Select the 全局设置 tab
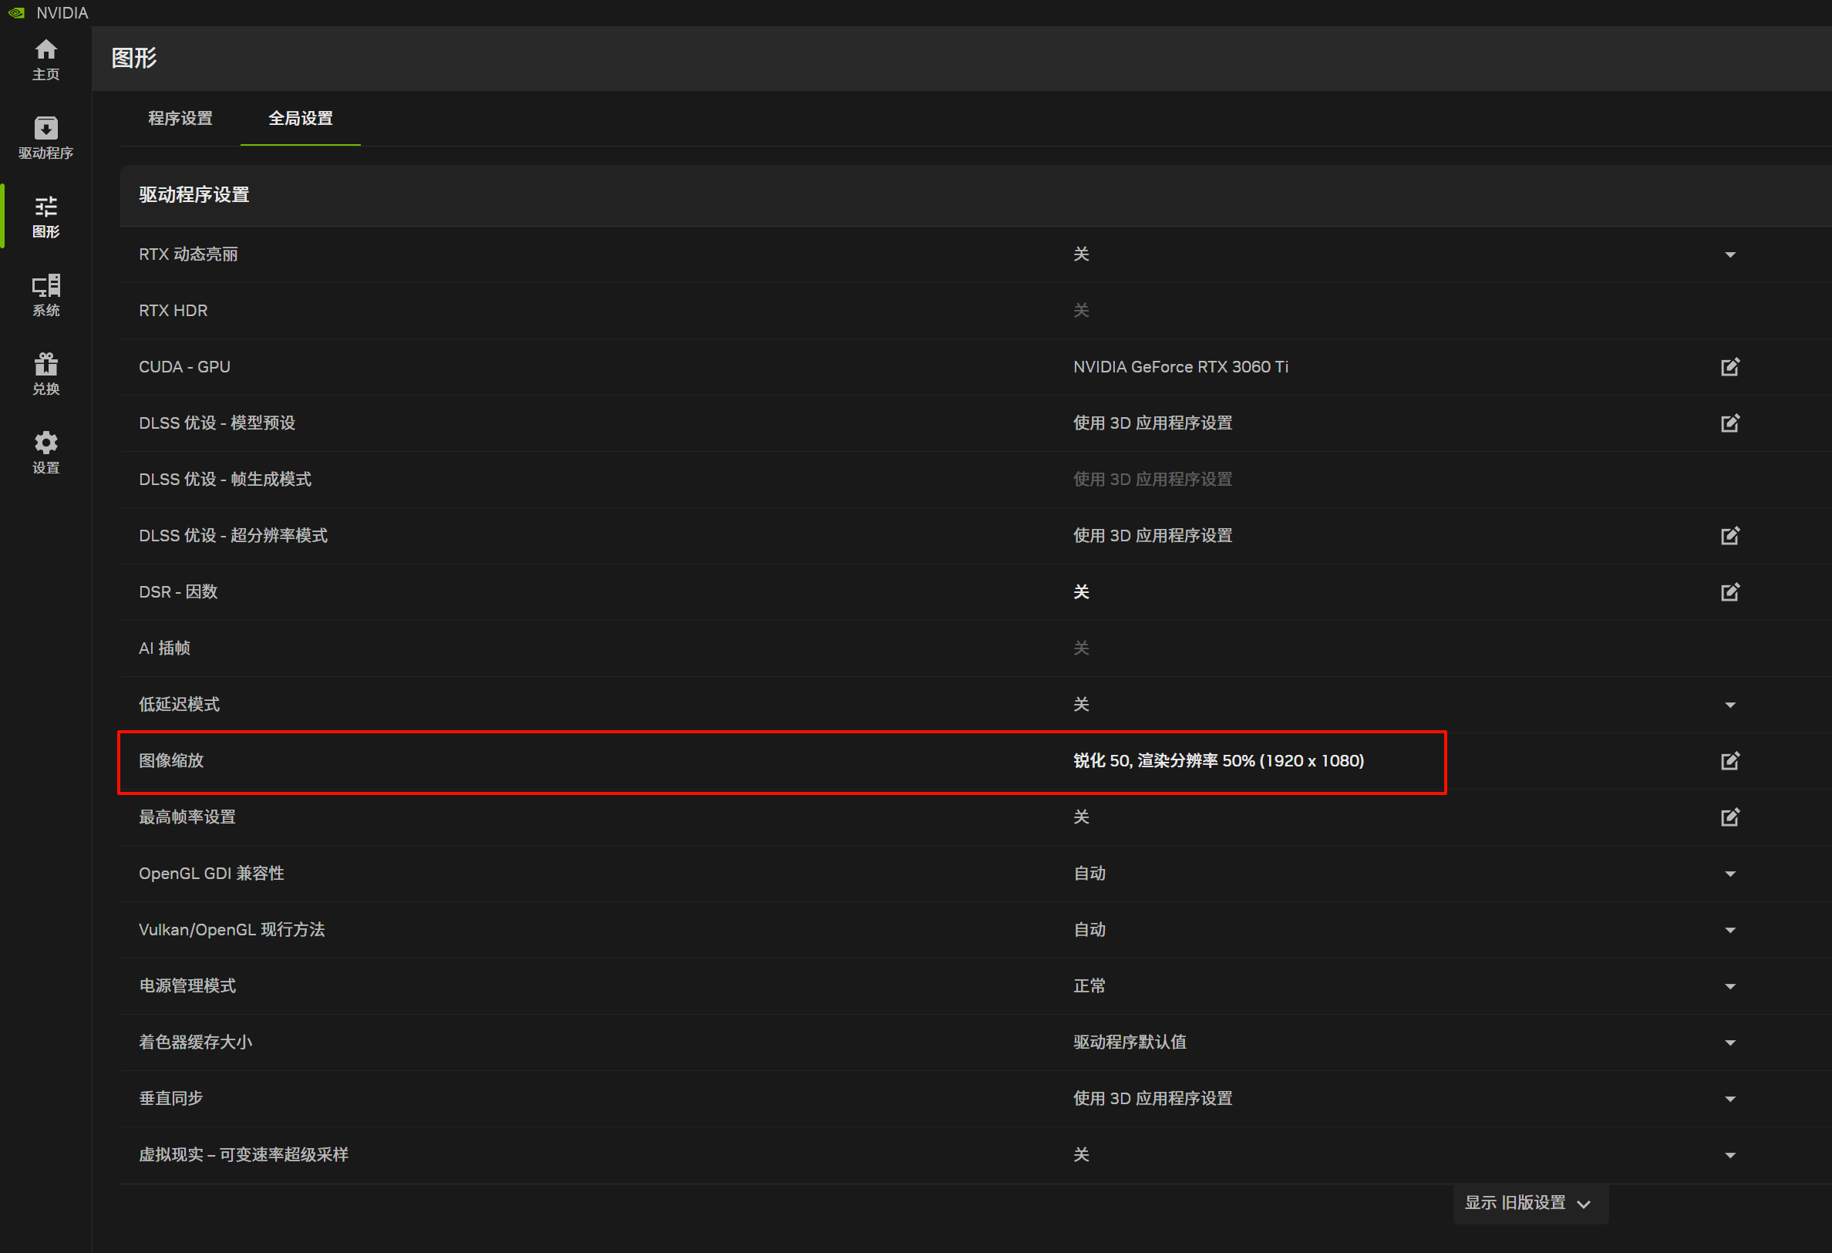The width and height of the screenshot is (1832, 1253). click(301, 118)
